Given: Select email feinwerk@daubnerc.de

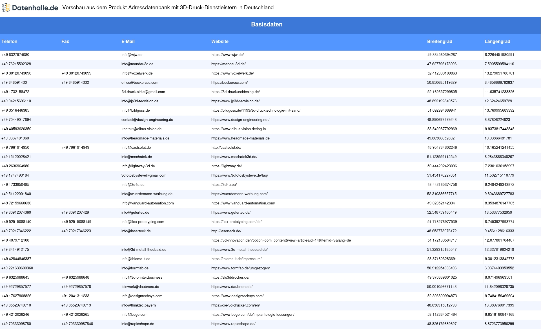Looking at the screenshot, I should click(x=140, y=287).
